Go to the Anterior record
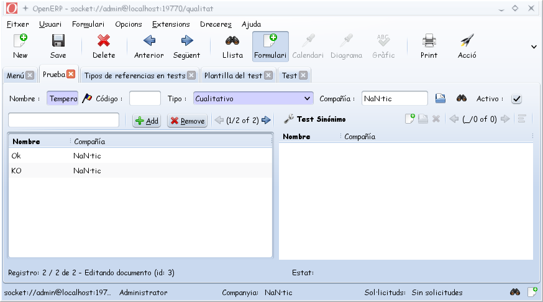The width and height of the screenshot is (543, 302). 149,47
